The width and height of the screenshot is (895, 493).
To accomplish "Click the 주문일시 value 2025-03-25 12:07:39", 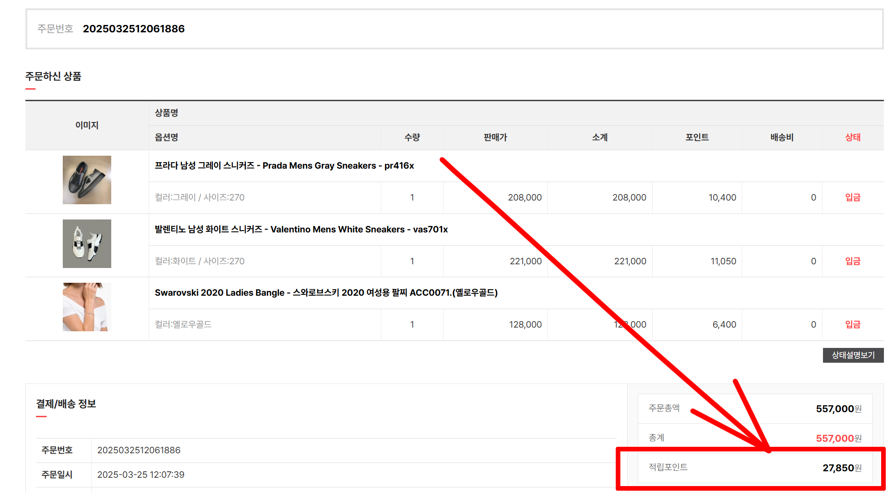I will pyautogui.click(x=141, y=475).
